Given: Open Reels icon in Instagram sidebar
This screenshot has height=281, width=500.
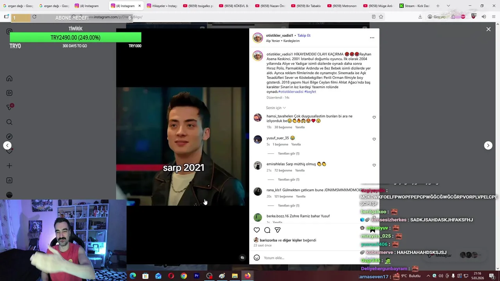Looking at the screenshot, I should [9, 93].
